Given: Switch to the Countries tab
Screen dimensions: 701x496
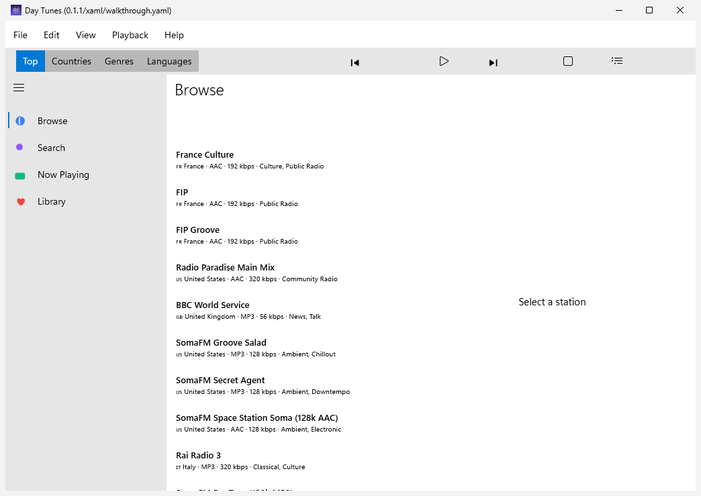Looking at the screenshot, I should pyautogui.click(x=71, y=61).
